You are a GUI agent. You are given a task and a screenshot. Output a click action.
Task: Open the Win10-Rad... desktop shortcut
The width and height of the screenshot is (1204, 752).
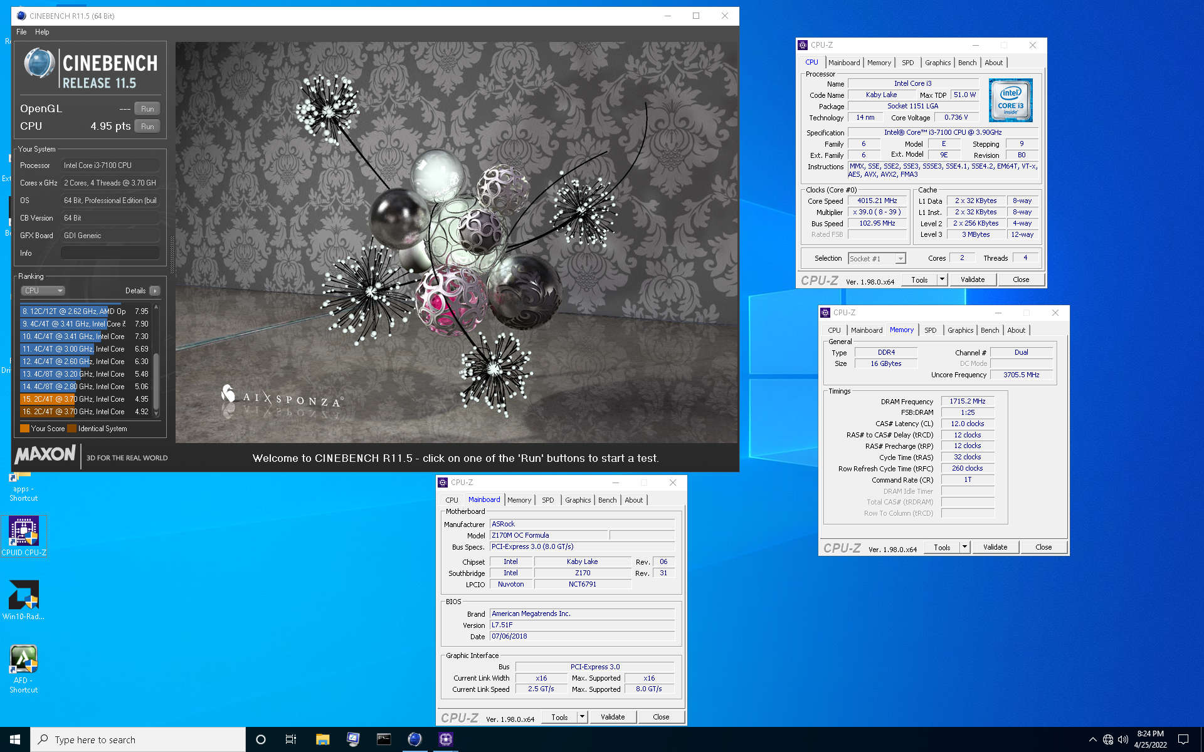pos(24,599)
